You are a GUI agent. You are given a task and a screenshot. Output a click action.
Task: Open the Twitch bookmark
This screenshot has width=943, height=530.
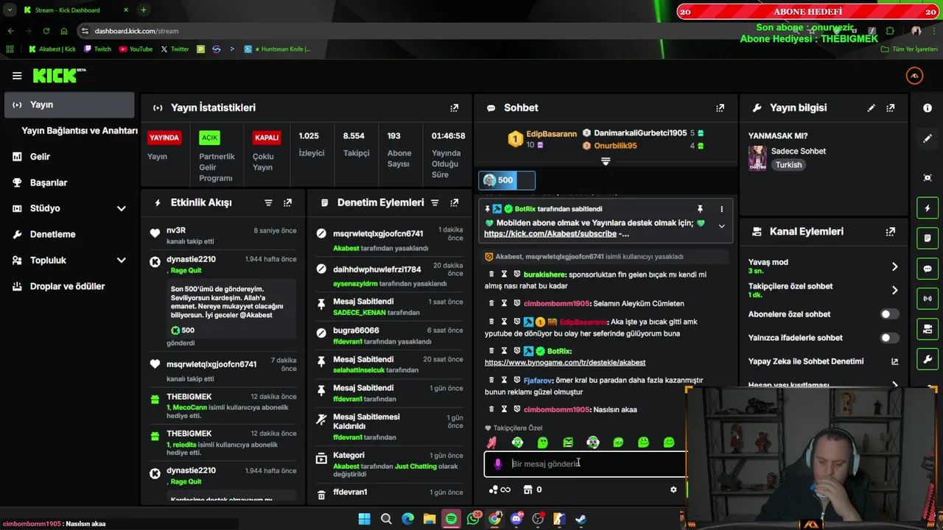click(97, 49)
